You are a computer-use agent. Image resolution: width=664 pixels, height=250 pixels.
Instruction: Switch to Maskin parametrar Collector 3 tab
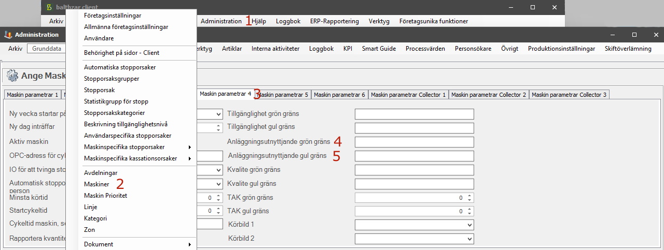569,95
